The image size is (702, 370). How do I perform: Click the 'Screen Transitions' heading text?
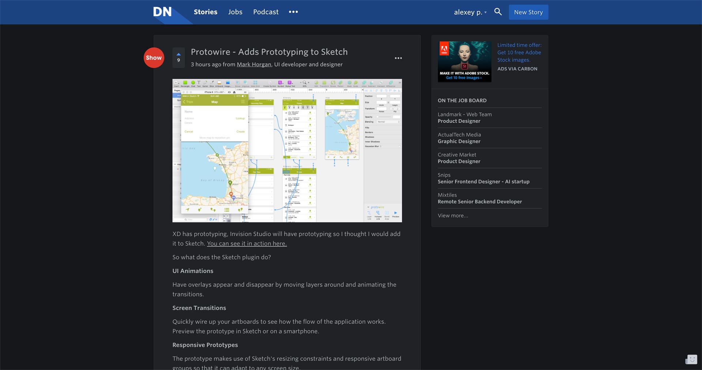click(x=199, y=308)
